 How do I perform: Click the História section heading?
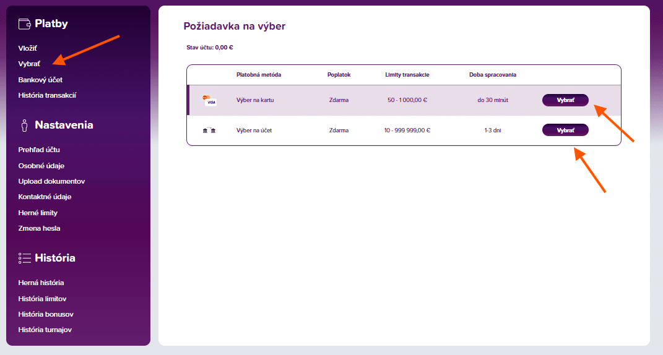pyautogui.click(x=55, y=258)
